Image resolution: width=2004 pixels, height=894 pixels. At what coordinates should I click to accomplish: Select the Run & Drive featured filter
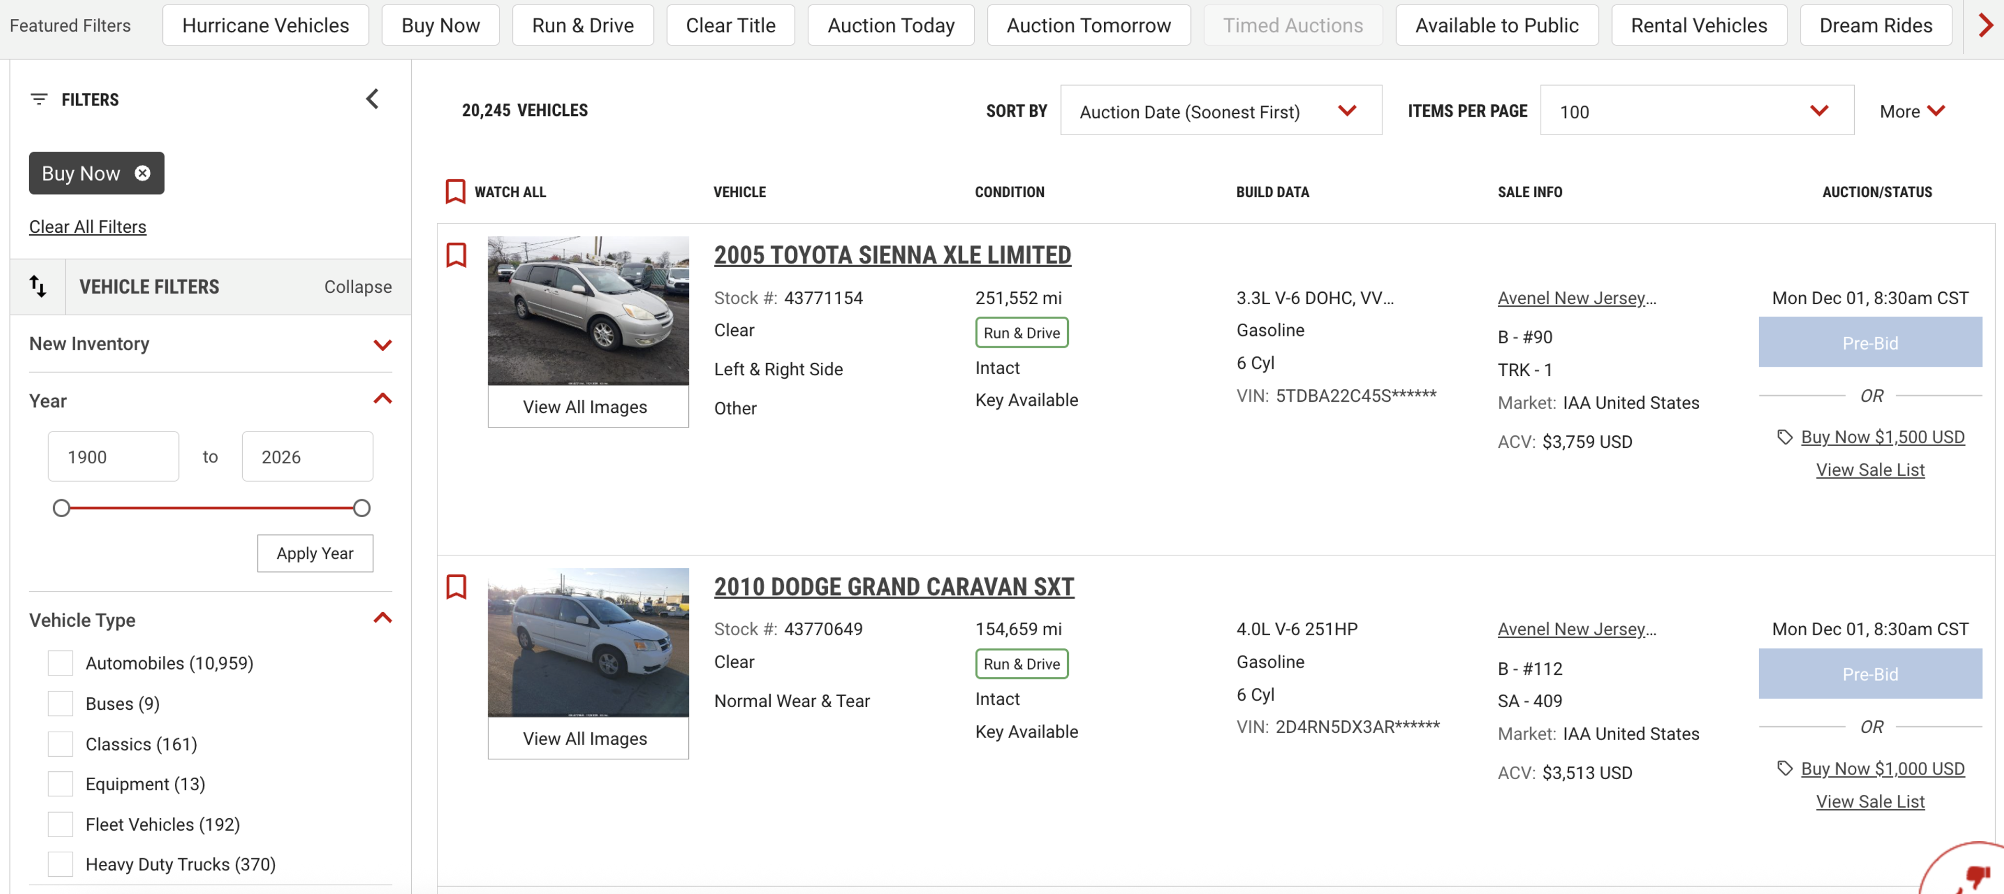583,26
